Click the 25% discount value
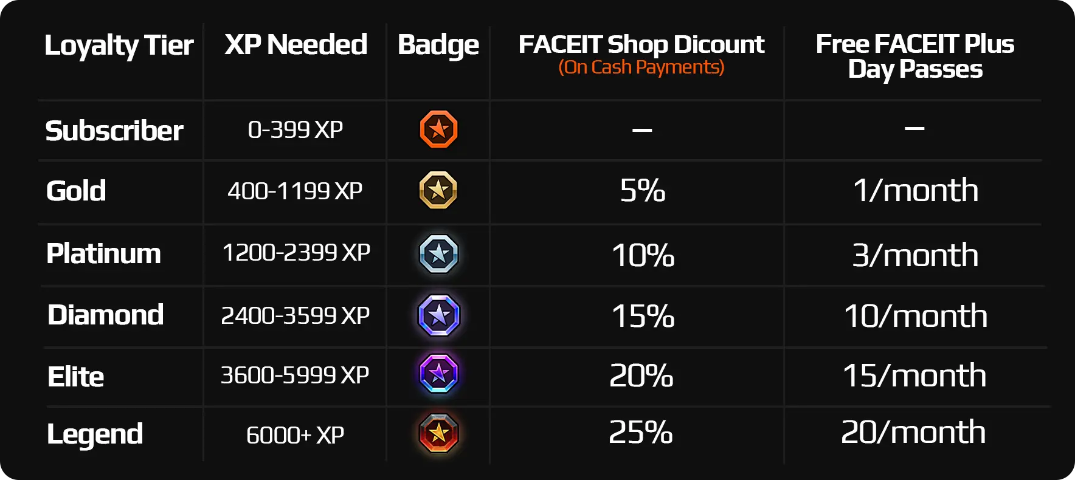 point(641,433)
